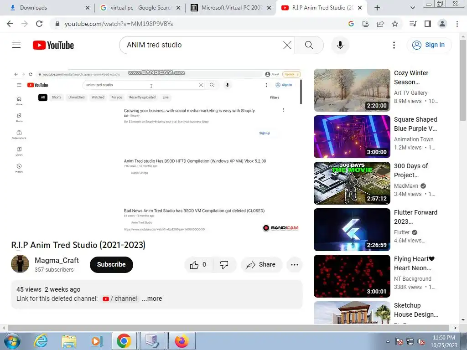Open the YouTube hamburger guide menu

(x=16, y=45)
